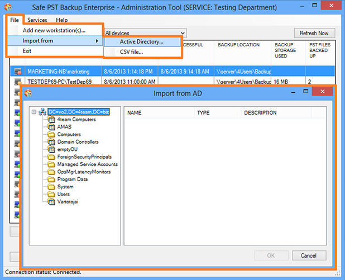
Task: Click the Computers folder icon
Action: [x=51, y=134]
